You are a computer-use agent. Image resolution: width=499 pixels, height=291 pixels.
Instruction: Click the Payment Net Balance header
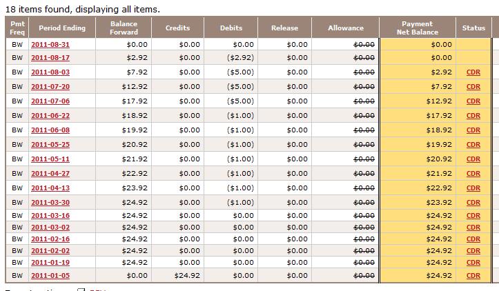tap(417, 28)
